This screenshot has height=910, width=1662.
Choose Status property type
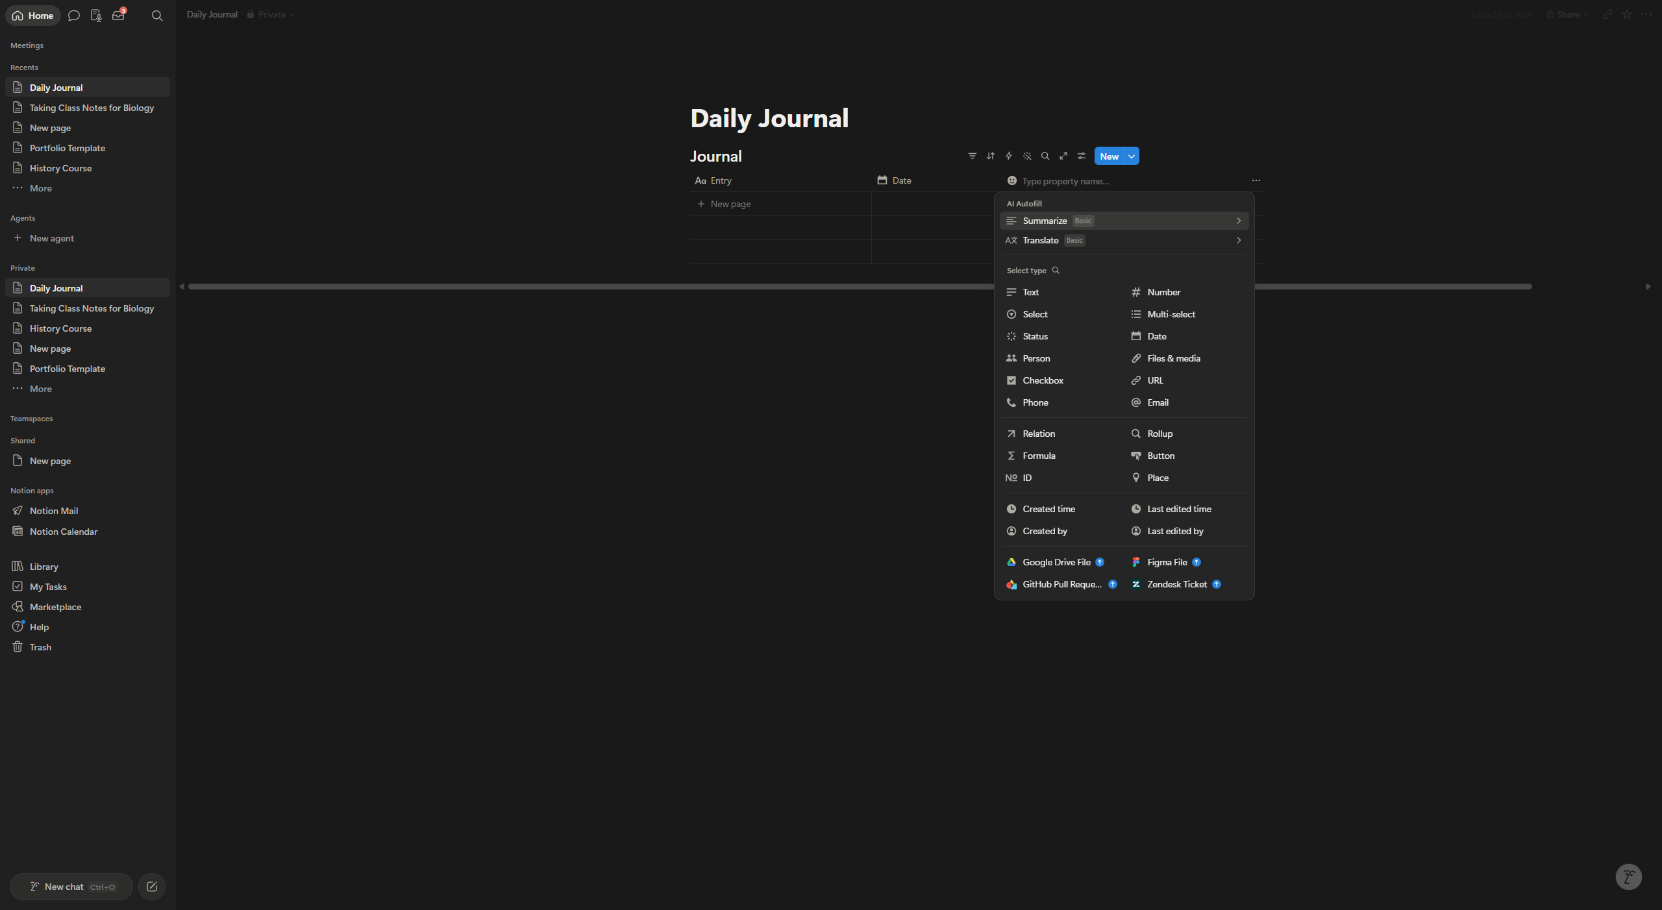click(1062, 336)
